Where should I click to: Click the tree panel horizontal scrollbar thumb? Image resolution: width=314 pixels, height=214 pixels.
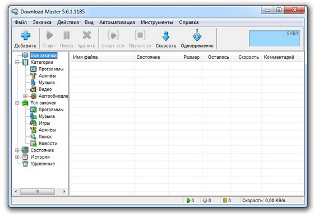[37, 192]
